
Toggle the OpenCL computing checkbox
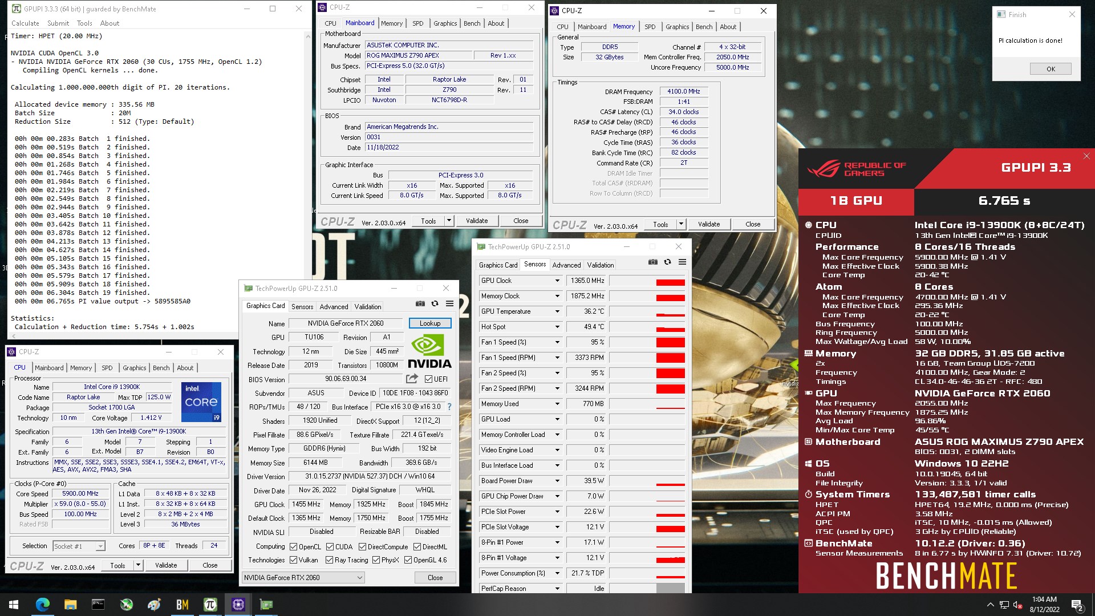point(294,546)
